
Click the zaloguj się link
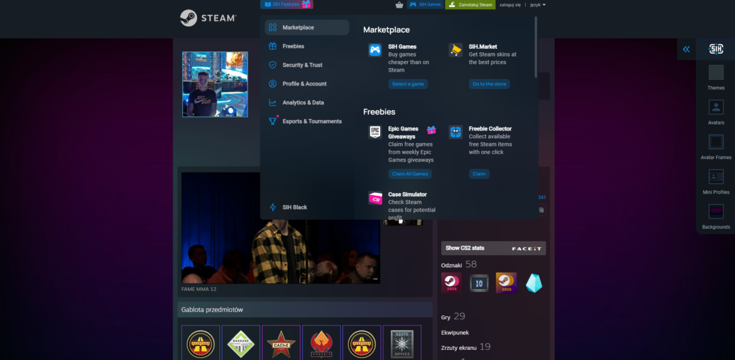coord(510,4)
